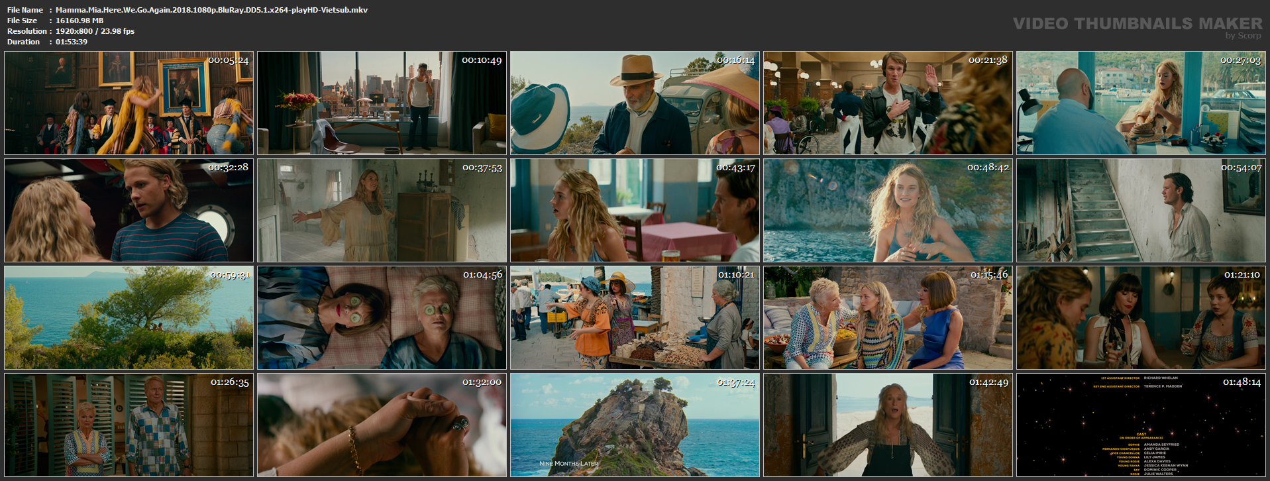Click the 'File Name' label
This screenshot has height=481, width=1270.
tap(25, 10)
